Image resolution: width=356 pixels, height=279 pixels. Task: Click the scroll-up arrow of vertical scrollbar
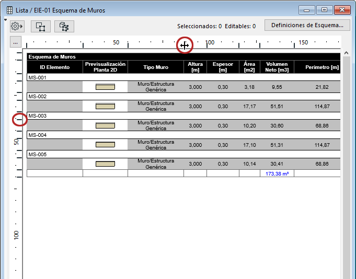pyautogui.click(x=346, y=53)
